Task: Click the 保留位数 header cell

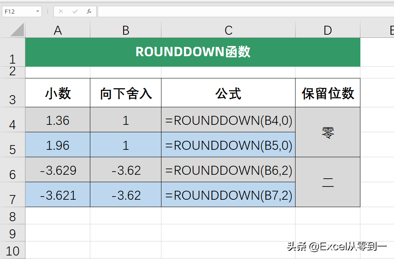Action: point(328,93)
